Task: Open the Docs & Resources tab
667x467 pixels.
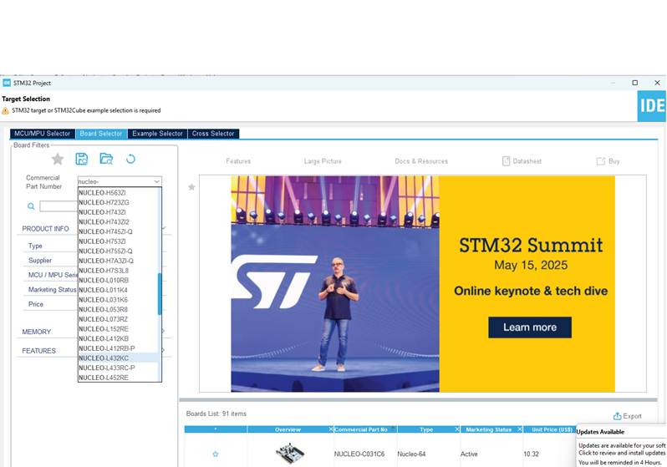Action: pos(421,161)
